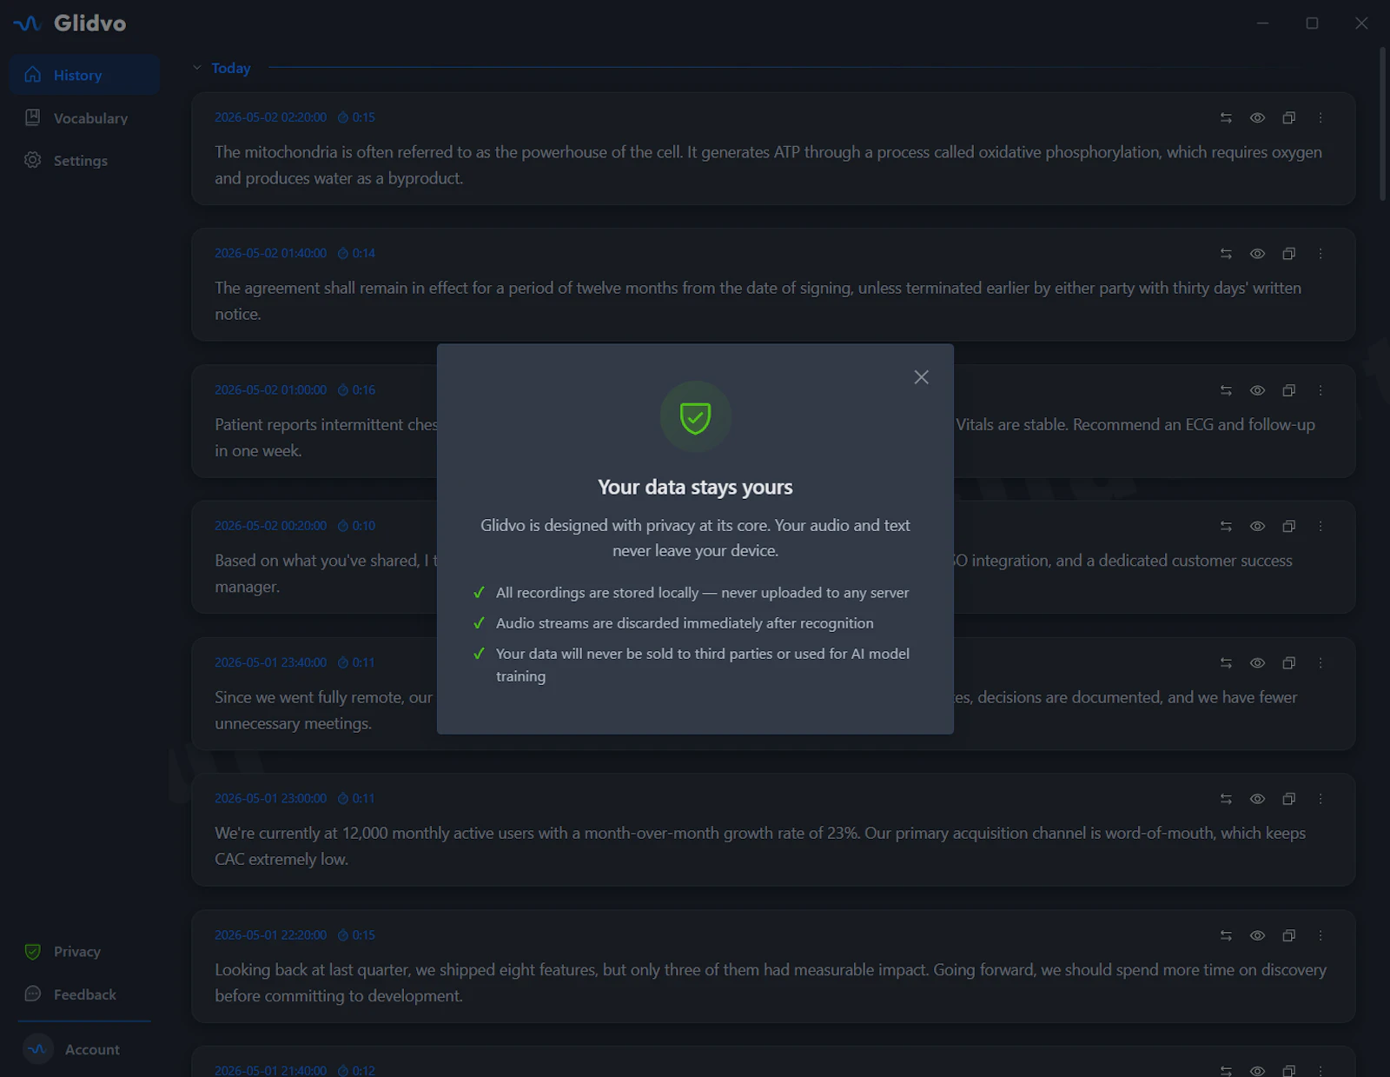The image size is (1390, 1077).
Task: Collapse the Today section chevron
Action: (x=197, y=68)
